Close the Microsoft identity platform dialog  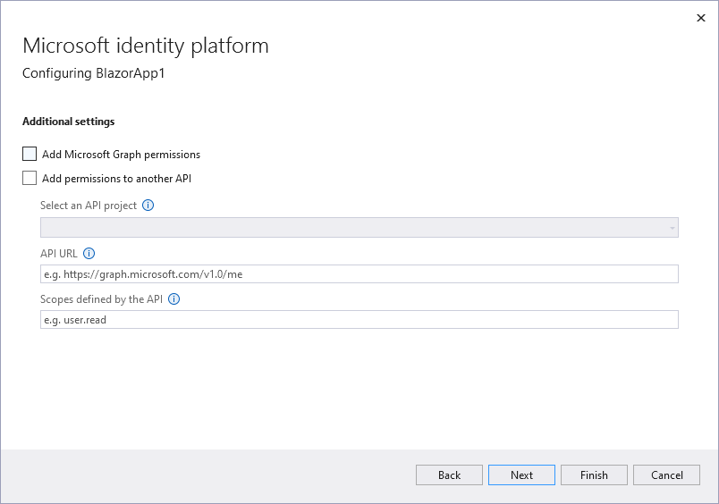pos(700,18)
